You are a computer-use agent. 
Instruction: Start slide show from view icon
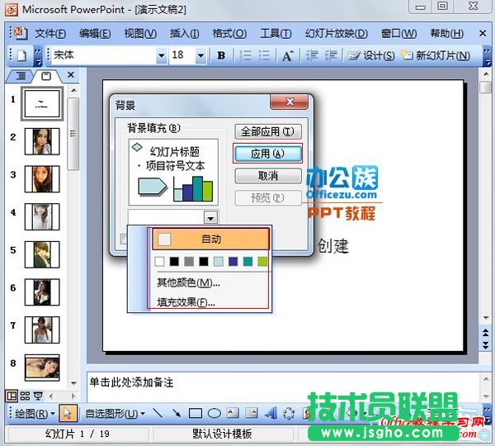(x=38, y=396)
